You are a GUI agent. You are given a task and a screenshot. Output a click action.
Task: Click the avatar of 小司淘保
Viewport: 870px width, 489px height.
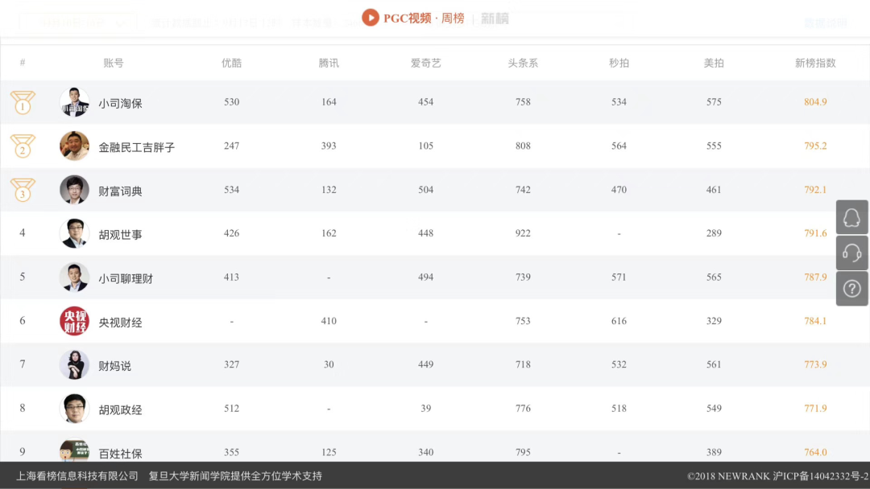(x=74, y=102)
